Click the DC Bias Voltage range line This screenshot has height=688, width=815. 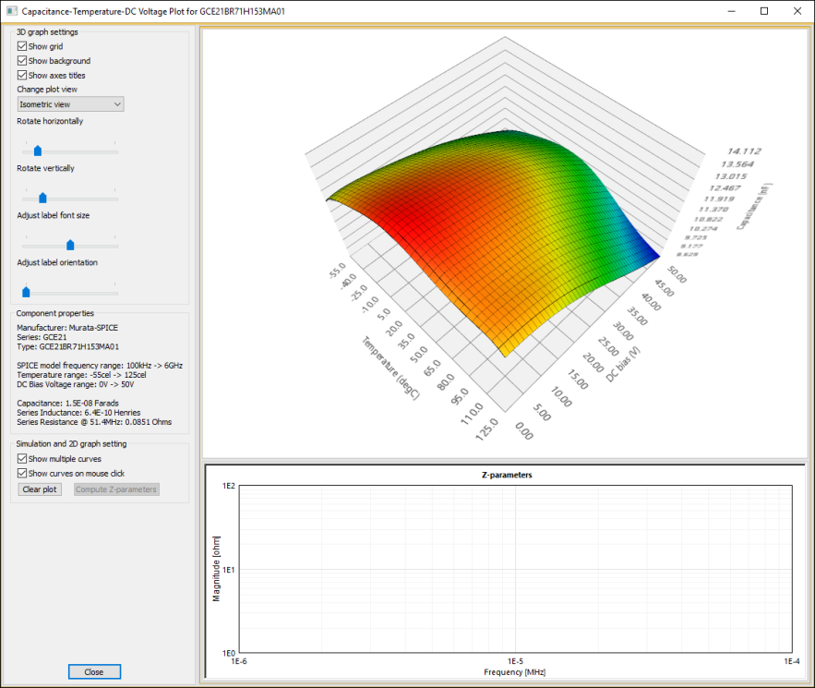coord(76,384)
